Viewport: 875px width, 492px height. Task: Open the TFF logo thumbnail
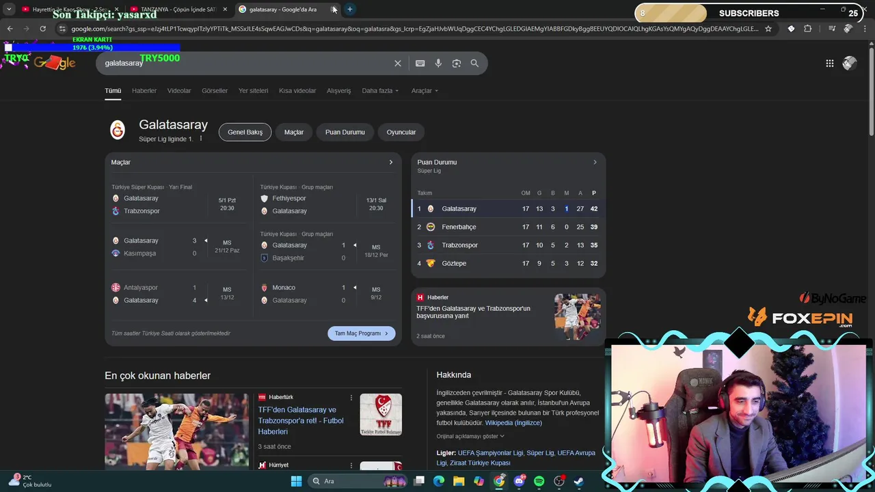(x=381, y=415)
